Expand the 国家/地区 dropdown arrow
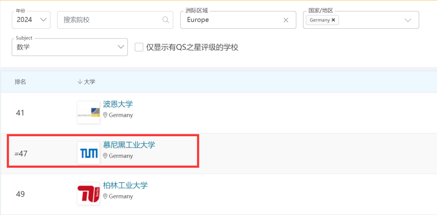 pyautogui.click(x=408, y=20)
